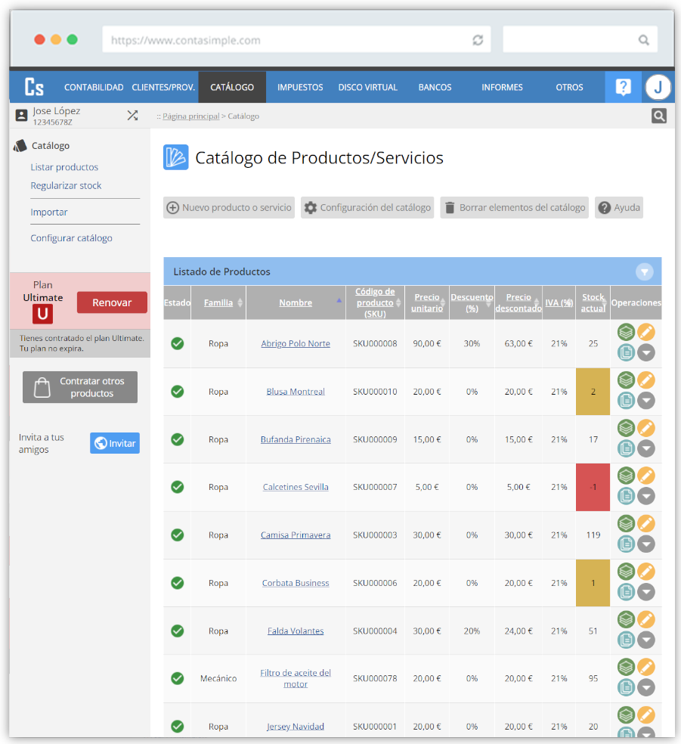This screenshot has width=681, height=744.
Task: Click Nuevo producto o servicio button
Action: click(229, 208)
